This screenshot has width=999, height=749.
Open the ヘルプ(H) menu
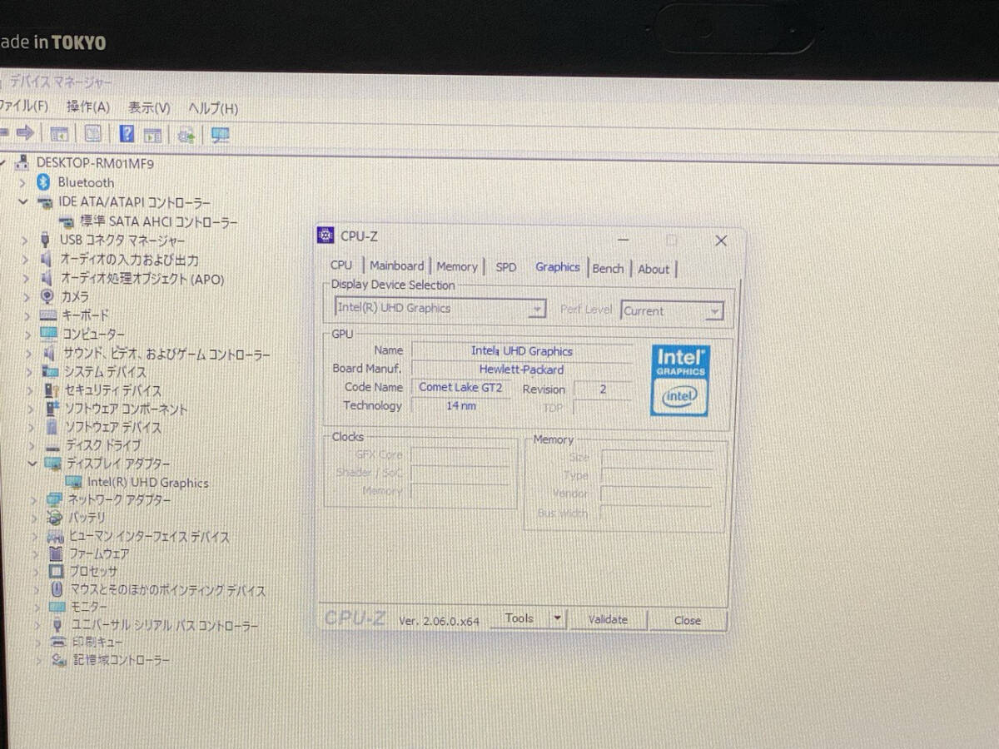(x=213, y=108)
